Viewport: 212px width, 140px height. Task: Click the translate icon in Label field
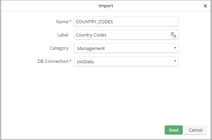coord(173,35)
